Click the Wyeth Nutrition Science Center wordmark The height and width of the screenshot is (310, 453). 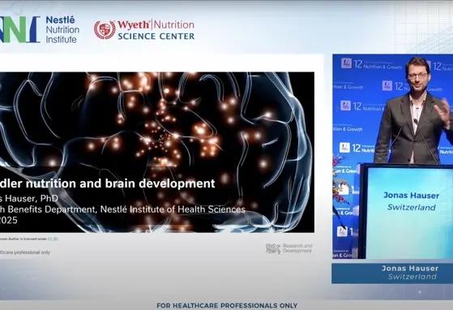[x=156, y=30]
